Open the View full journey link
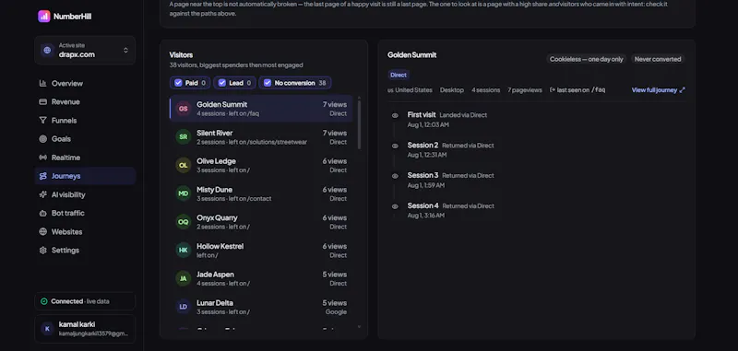This screenshot has height=351, width=738. 659,89
